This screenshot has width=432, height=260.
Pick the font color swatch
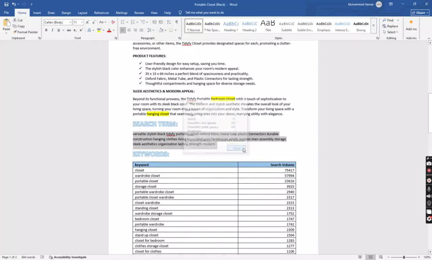tap(109, 30)
